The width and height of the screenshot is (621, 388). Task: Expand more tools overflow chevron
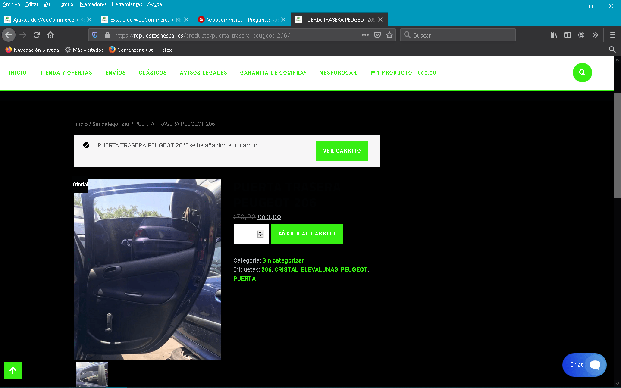[595, 35]
